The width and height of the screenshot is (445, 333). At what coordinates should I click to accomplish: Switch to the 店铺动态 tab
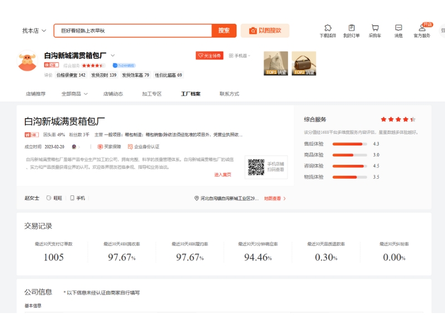click(113, 94)
